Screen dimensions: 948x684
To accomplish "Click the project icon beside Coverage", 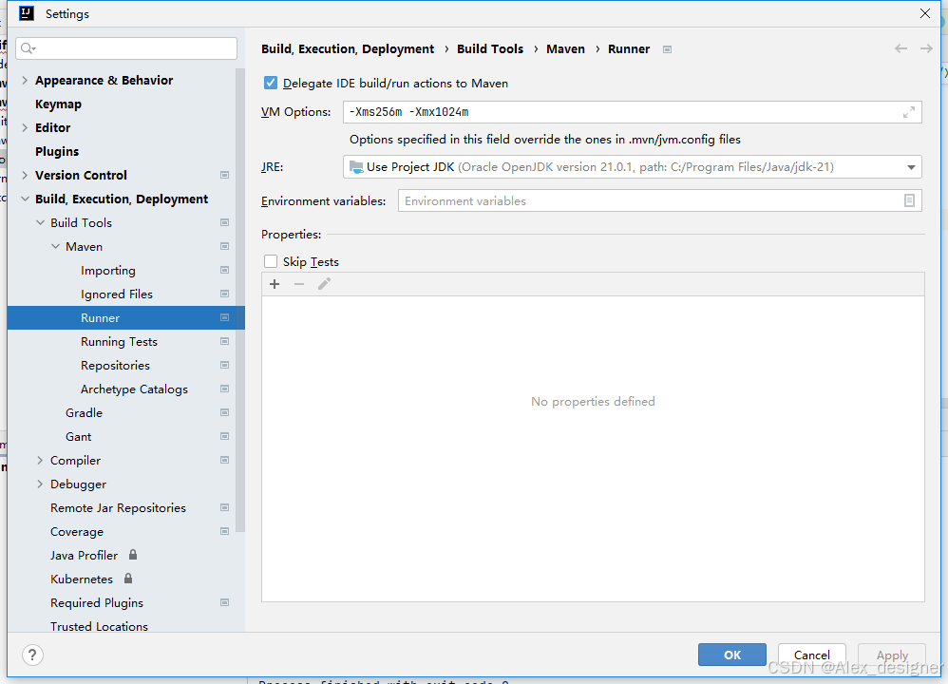I will 225,532.
